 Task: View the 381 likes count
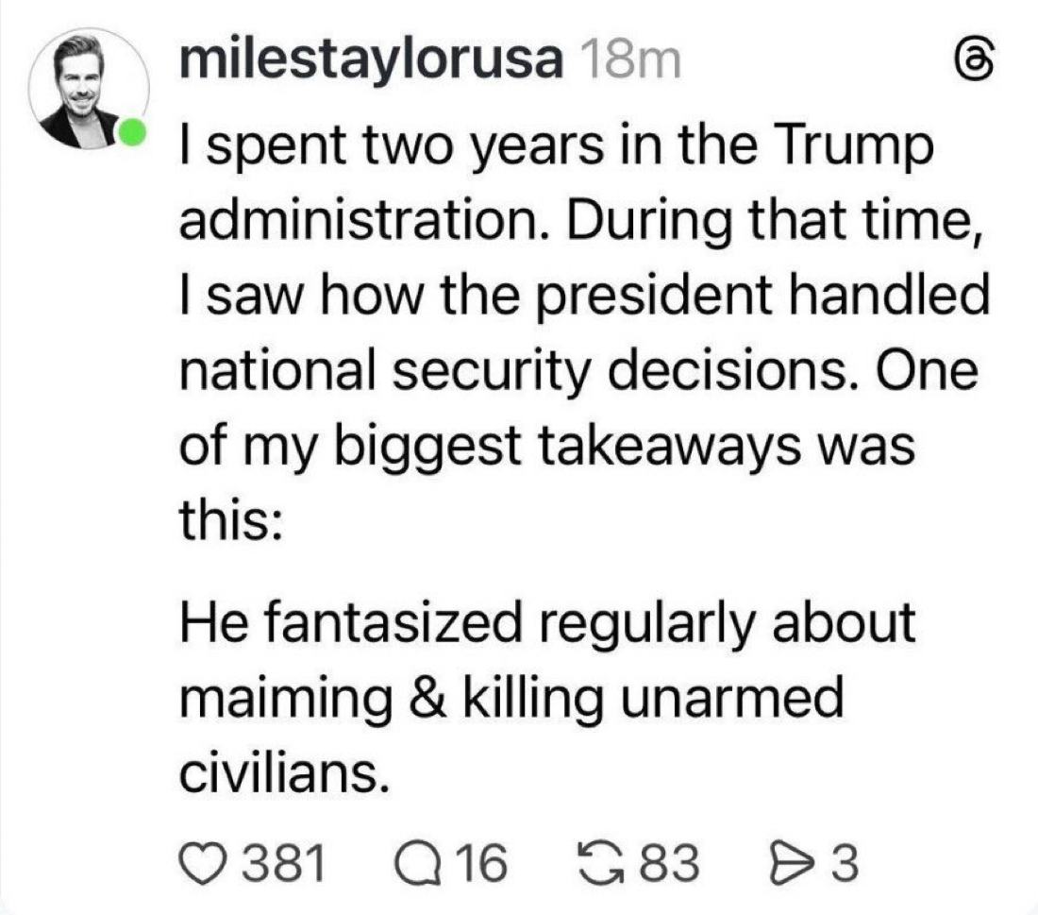pyautogui.click(x=283, y=863)
